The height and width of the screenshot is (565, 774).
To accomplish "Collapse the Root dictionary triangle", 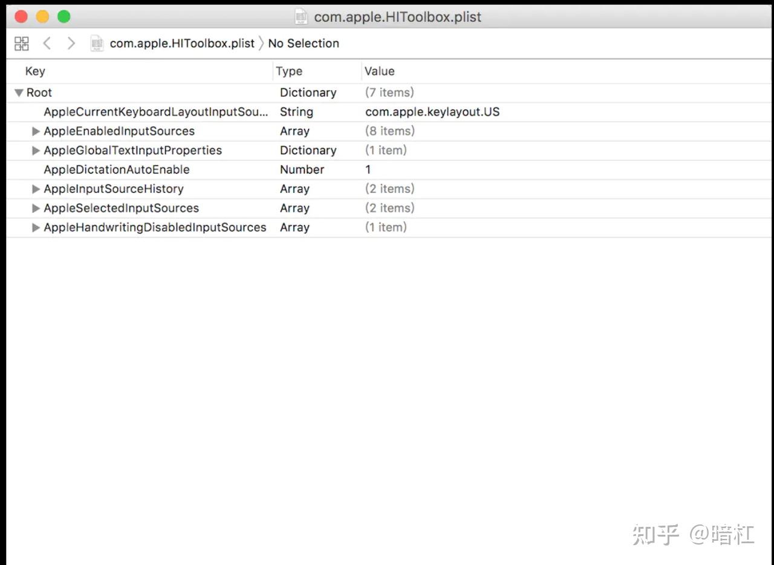I will 19,93.
